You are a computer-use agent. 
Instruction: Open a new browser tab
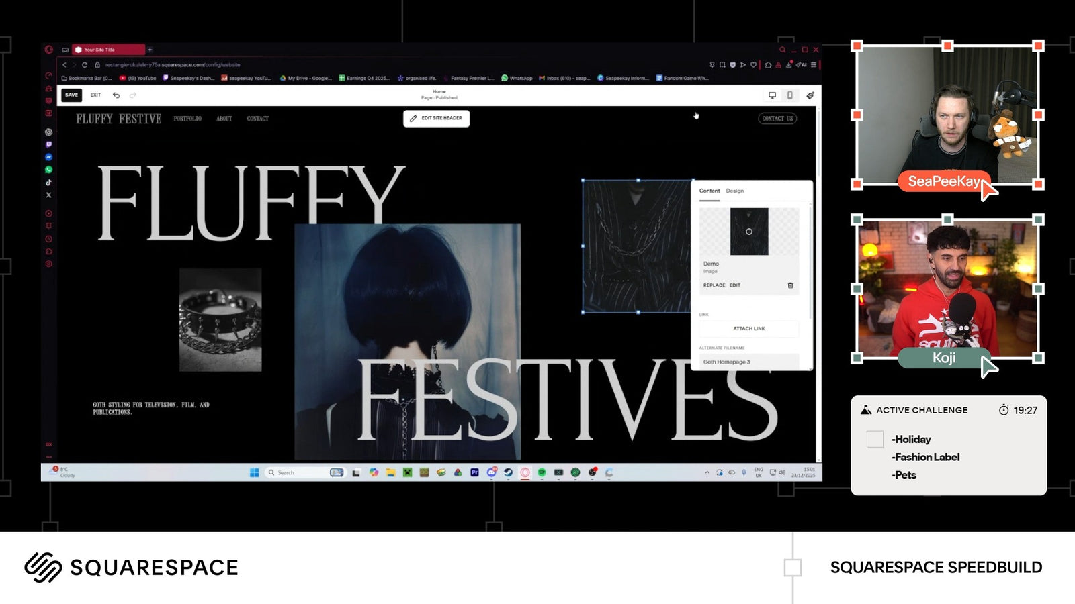[150, 50]
